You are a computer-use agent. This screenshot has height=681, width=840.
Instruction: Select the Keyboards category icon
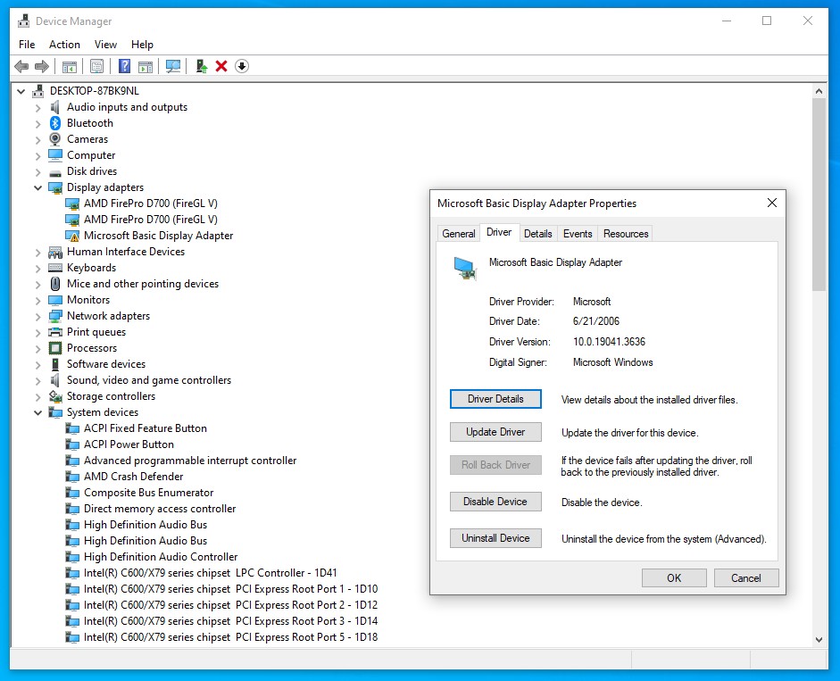[55, 268]
